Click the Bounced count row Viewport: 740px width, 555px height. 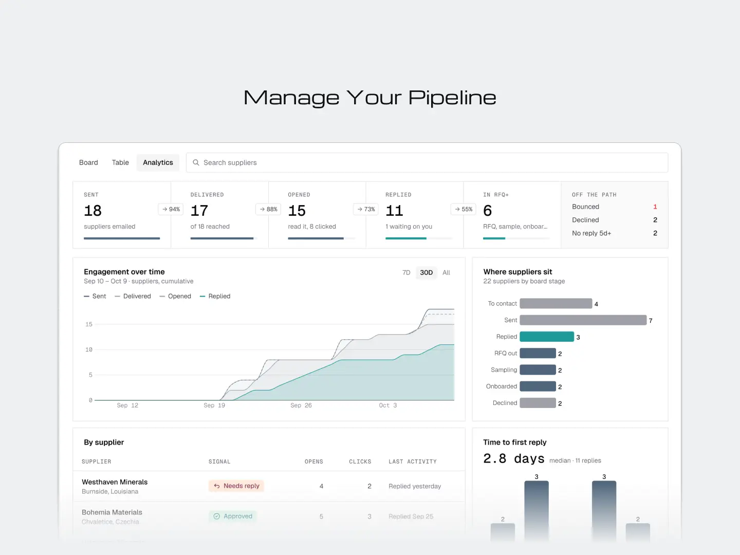point(615,207)
